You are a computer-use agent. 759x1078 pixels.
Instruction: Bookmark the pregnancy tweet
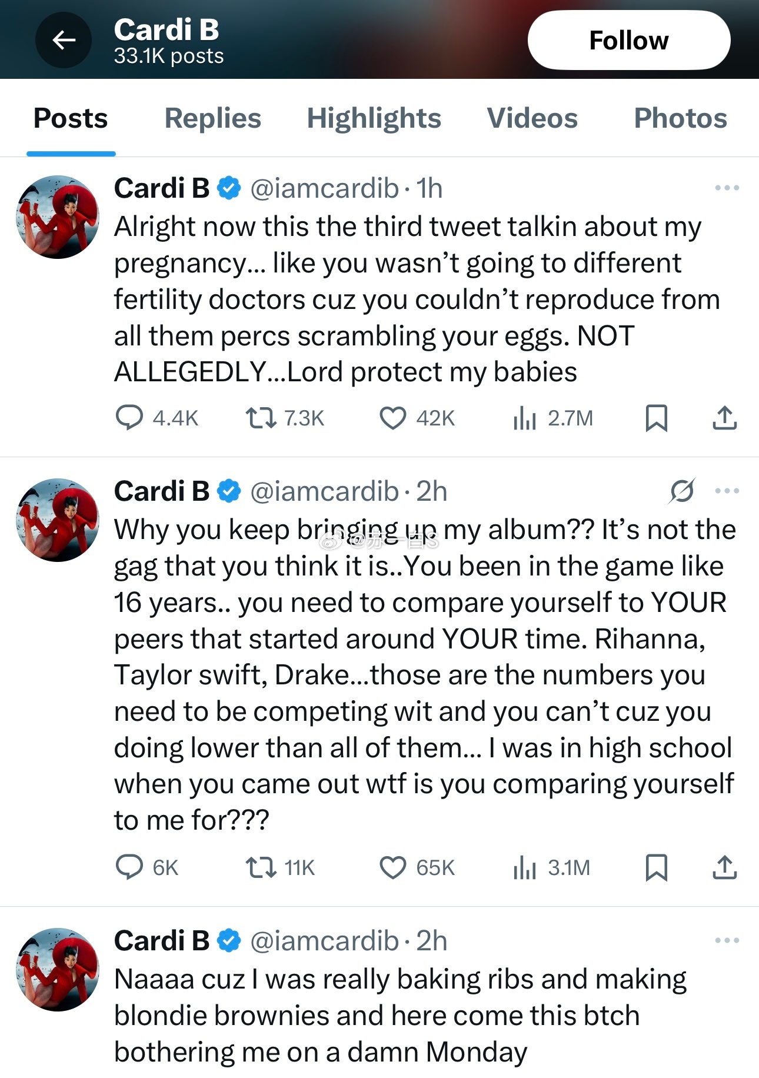656,418
